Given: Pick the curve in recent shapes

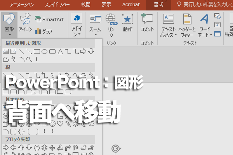Looking at the screenshot, I should tap(29, 59).
